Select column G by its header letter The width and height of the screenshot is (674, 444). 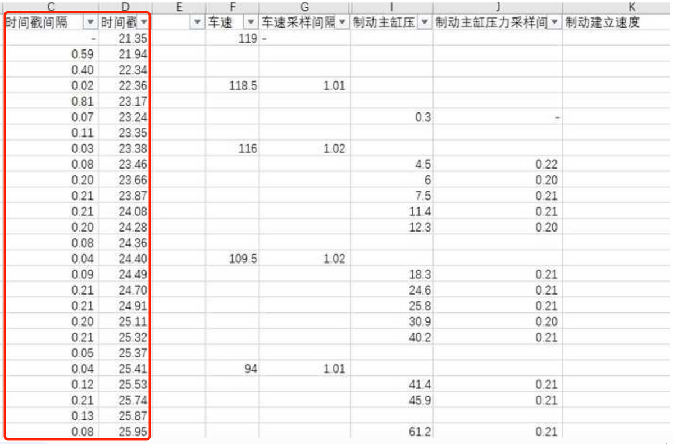click(304, 7)
